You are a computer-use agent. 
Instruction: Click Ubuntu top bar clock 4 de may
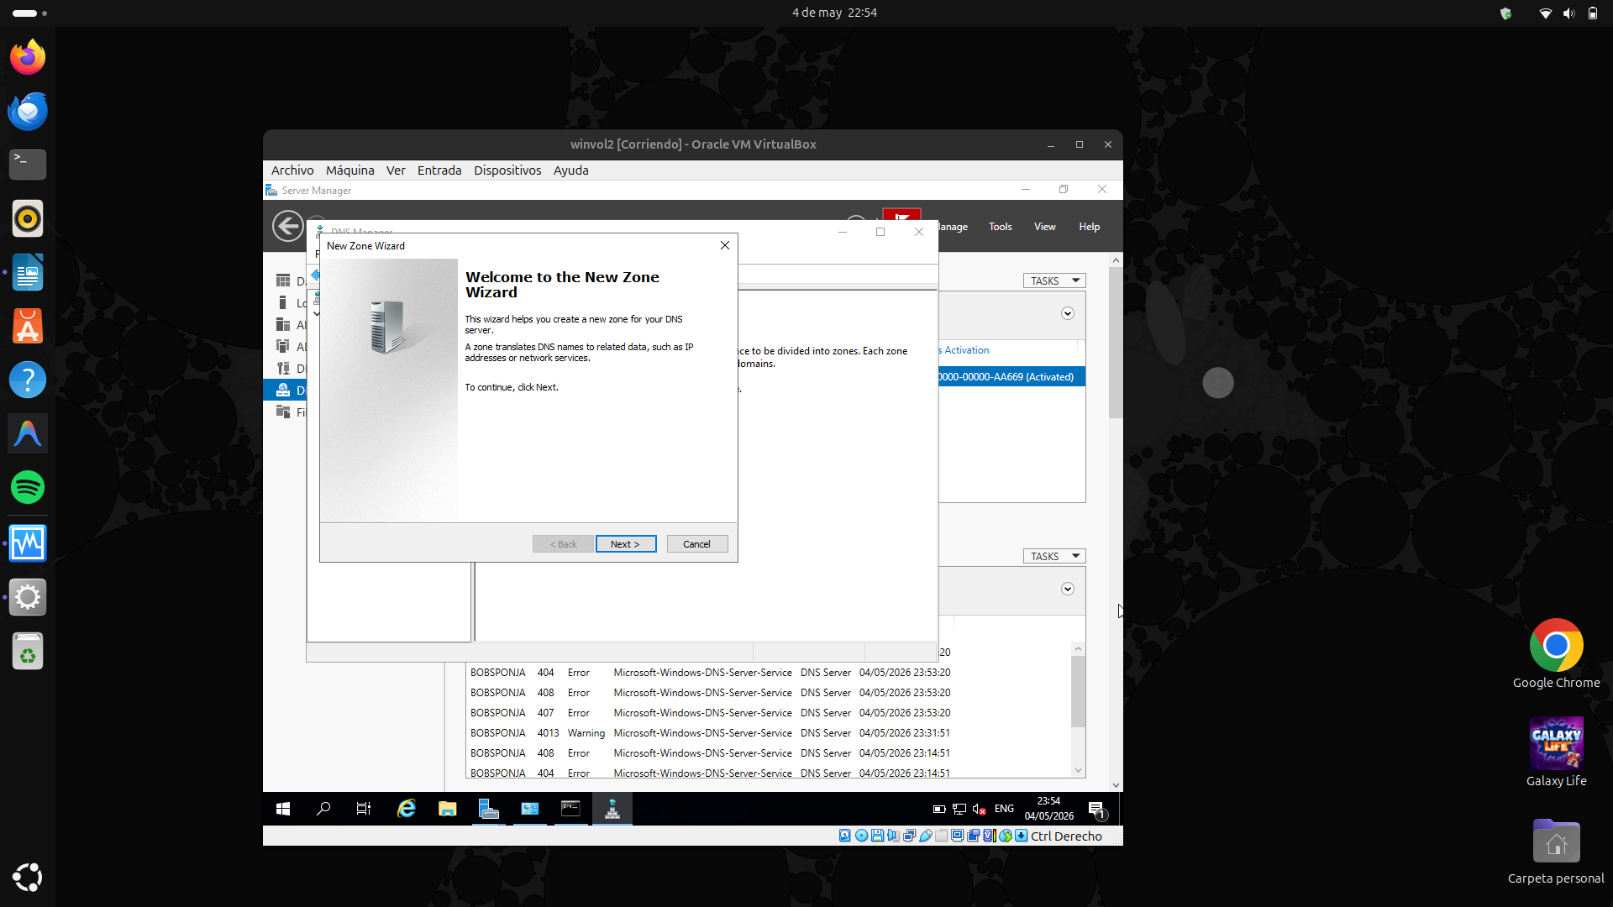[x=834, y=13]
